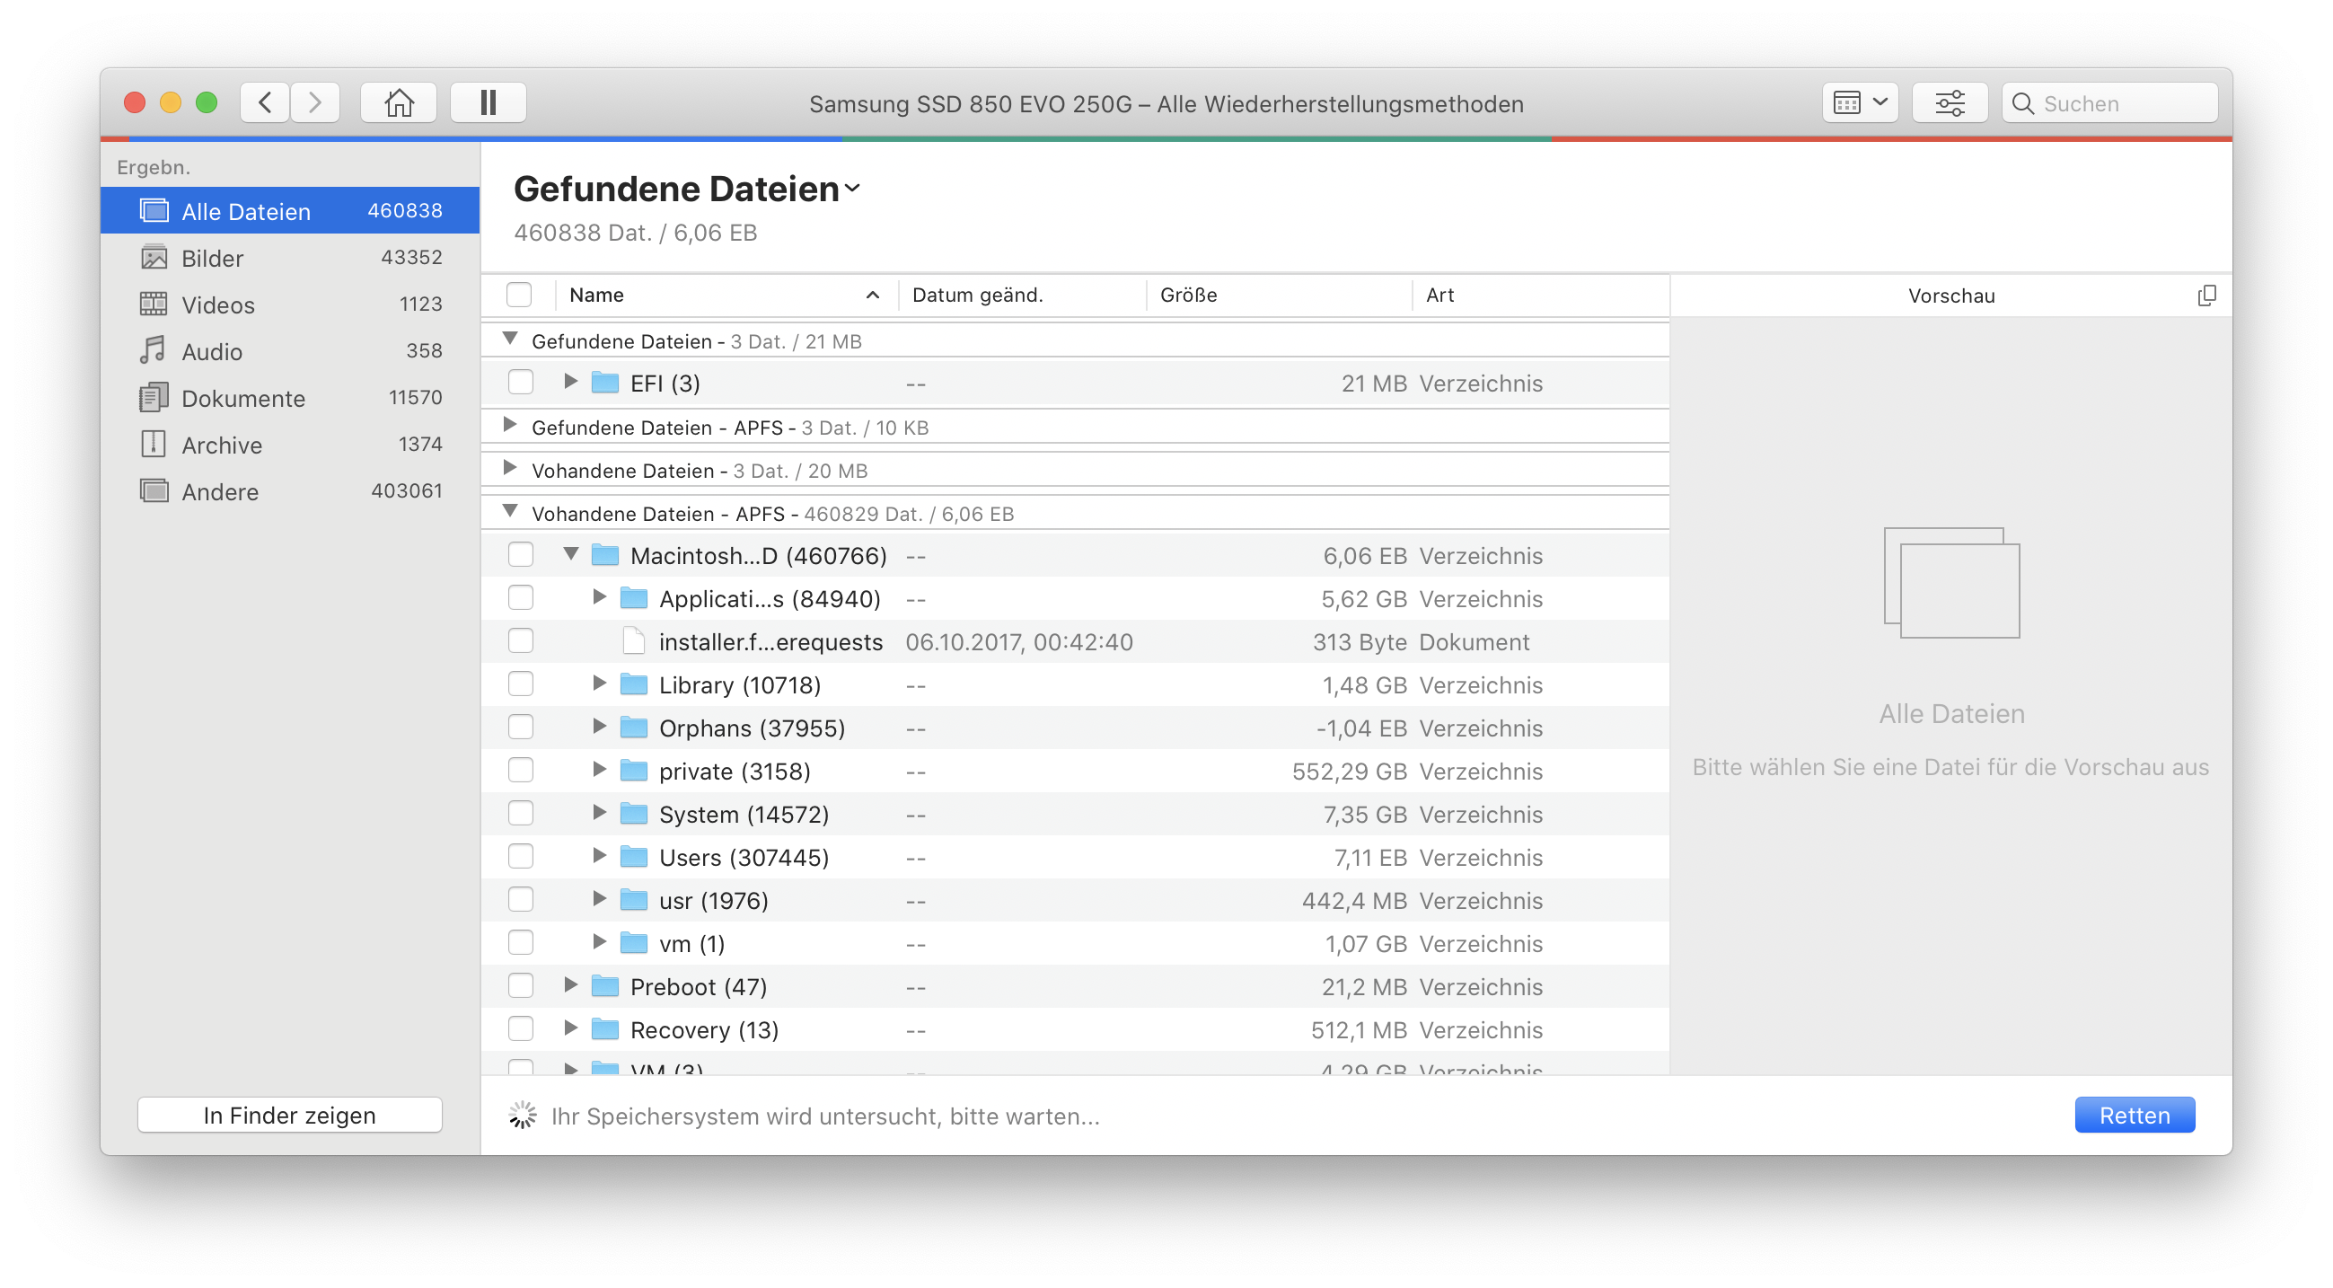
Task: Check the EFI (3) checkbox
Action: click(x=521, y=383)
